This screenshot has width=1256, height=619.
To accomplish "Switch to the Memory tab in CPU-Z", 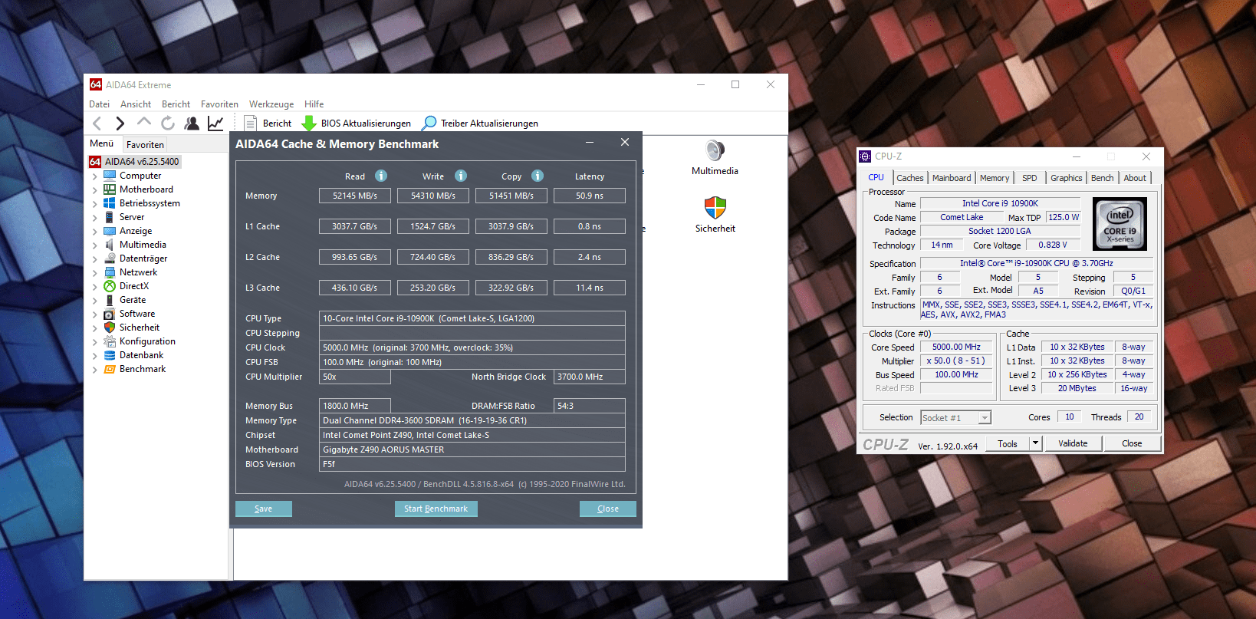I will pyautogui.click(x=995, y=178).
